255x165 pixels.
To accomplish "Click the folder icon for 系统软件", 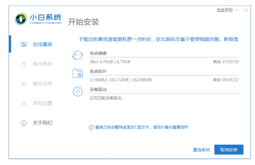I will [78, 74].
